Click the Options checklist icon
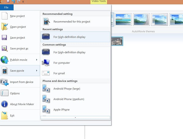Screen dimensions: 183x139 click(x=5, y=93)
